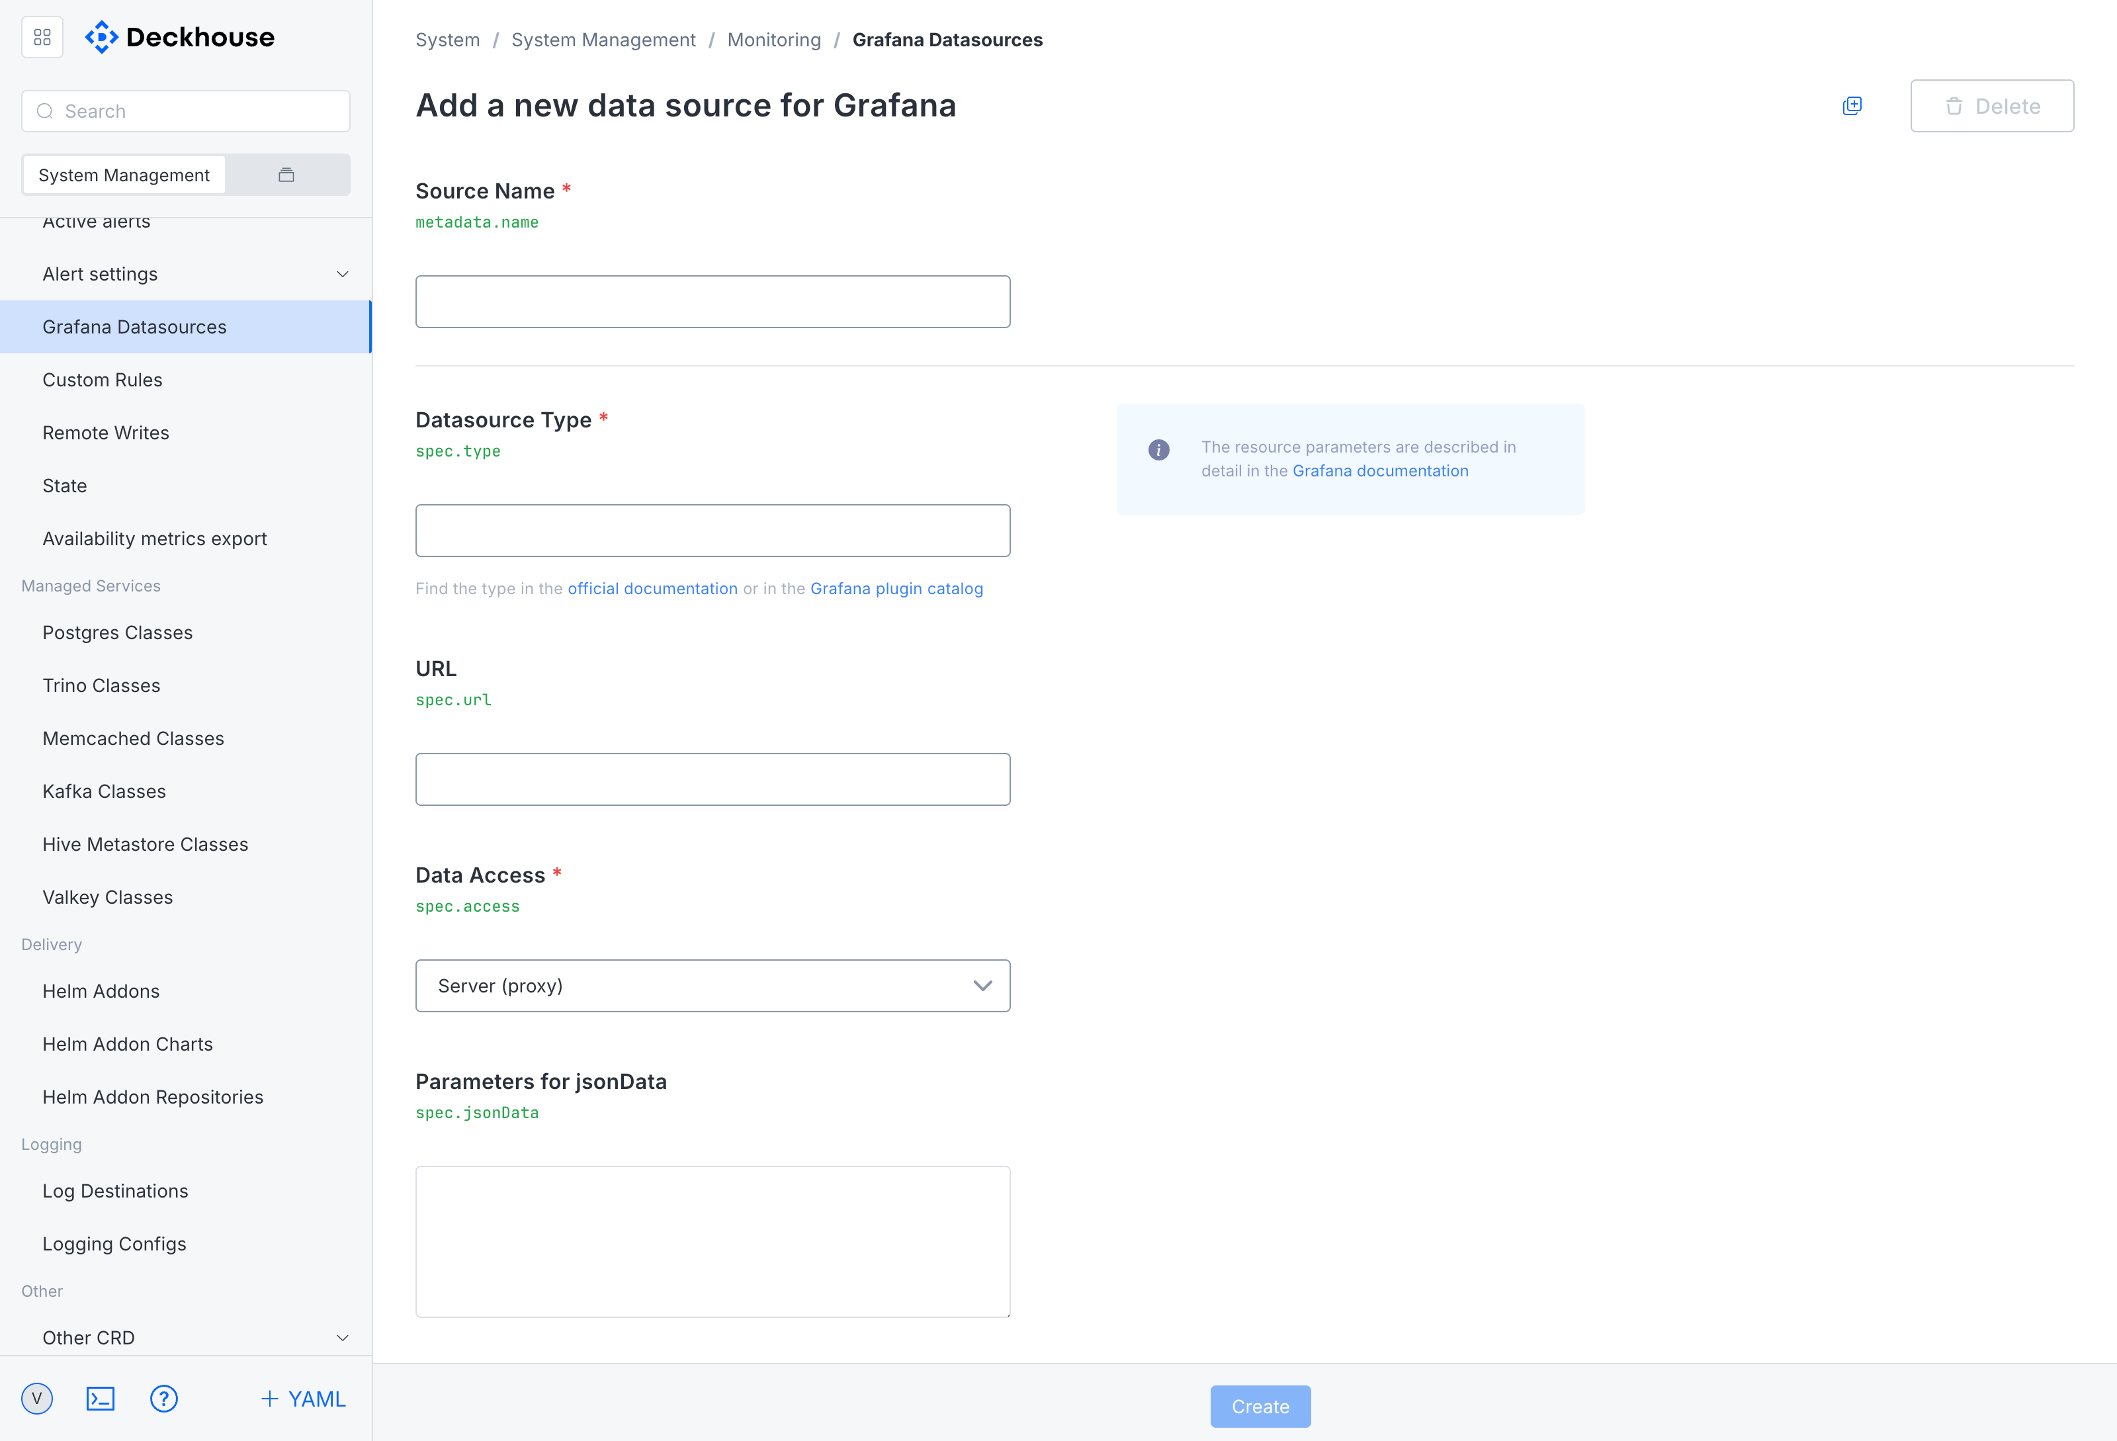The height and width of the screenshot is (1441, 2117).
Task: Open the Grafana documentation link
Action: click(1380, 471)
